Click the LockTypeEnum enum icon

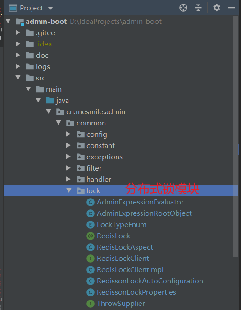tap(91, 225)
